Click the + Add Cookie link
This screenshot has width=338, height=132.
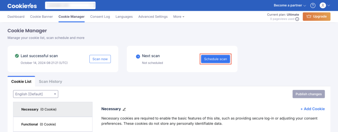312,109
